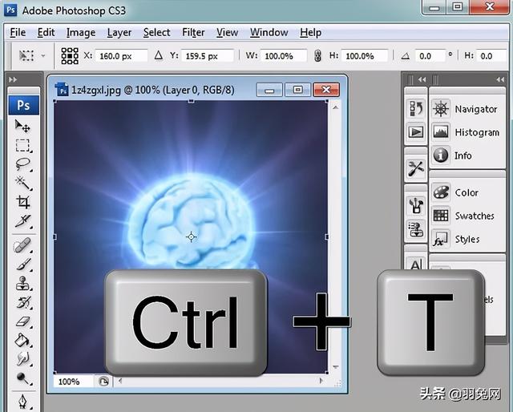Click the horizontal scrollbar left arrow
This screenshot has width=513, height=412.
click(x=120, y=381)
